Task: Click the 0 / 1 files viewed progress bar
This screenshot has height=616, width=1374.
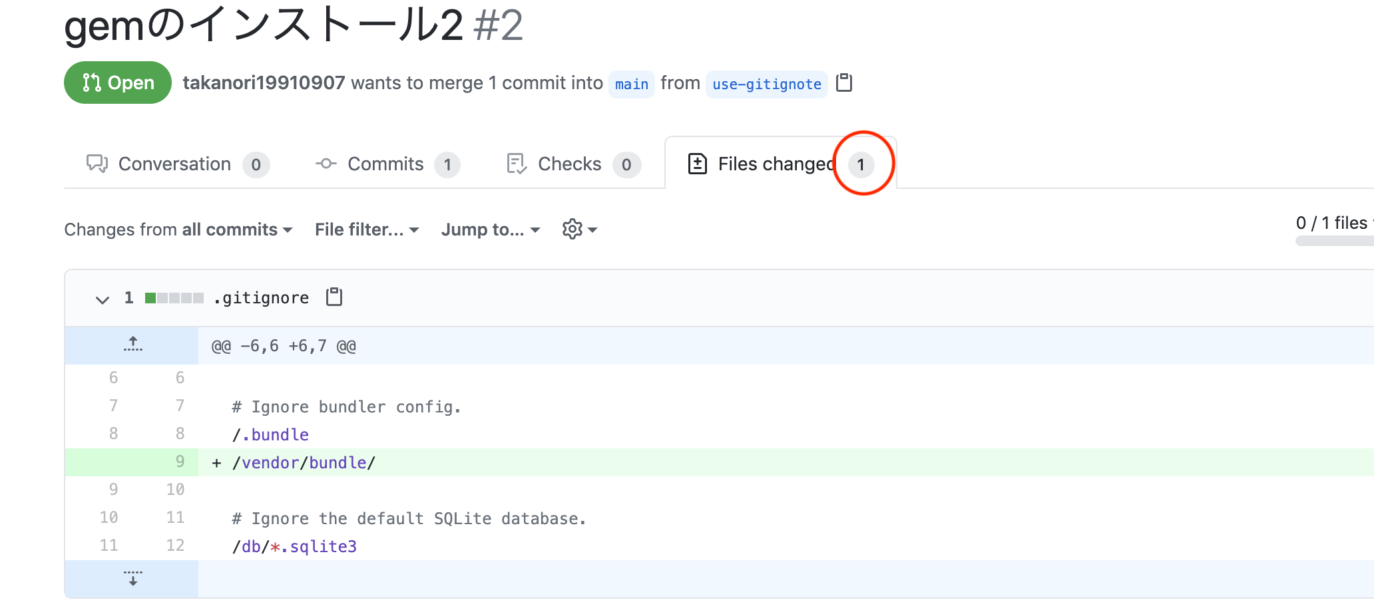Action: point(1334,241)
